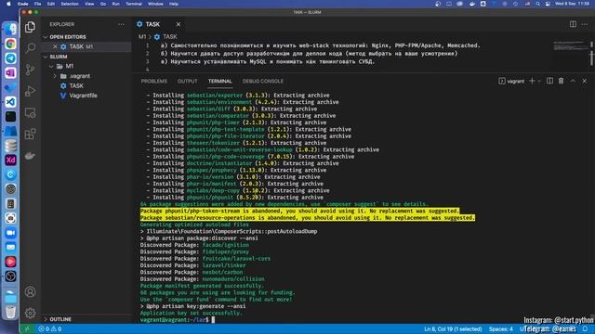Viewport: 595px width, 334px height.
Task: Open the Apple menu
Action: pyautogui.click(x=8, y=4)
